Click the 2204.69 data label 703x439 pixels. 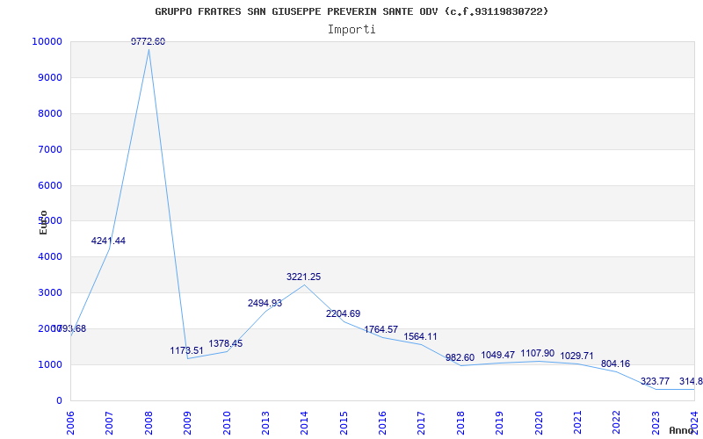pyautogui.click(x=343, y=314)
